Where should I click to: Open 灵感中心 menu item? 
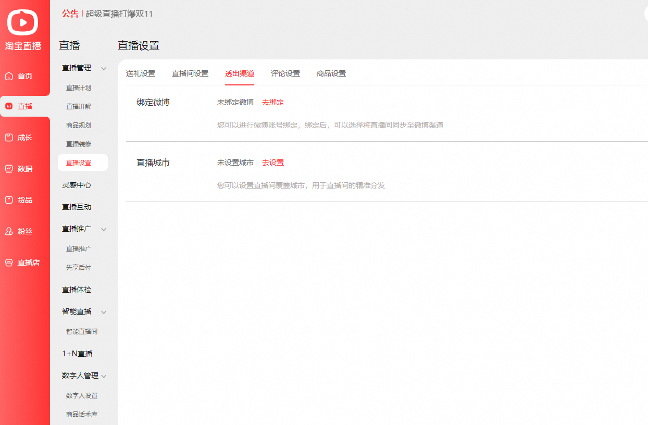click(77, 185)
